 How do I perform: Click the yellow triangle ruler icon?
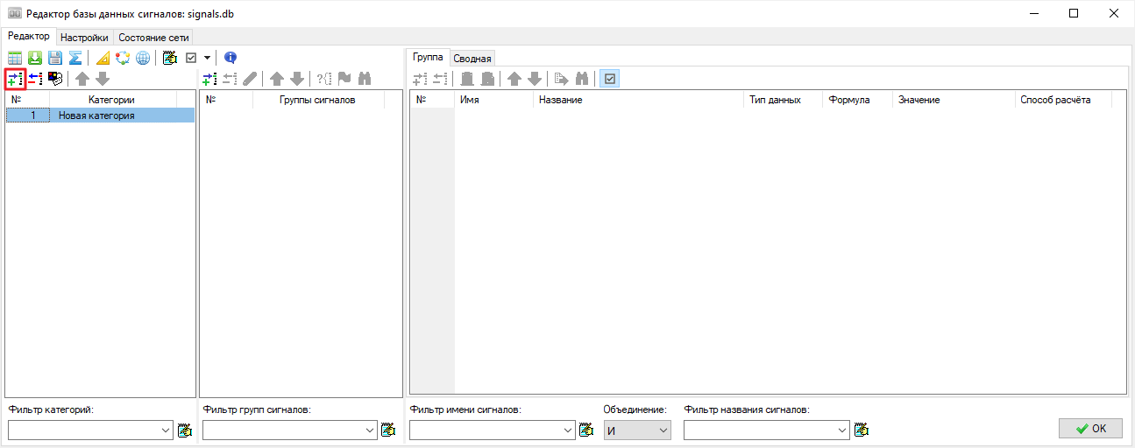pos(103,58)
